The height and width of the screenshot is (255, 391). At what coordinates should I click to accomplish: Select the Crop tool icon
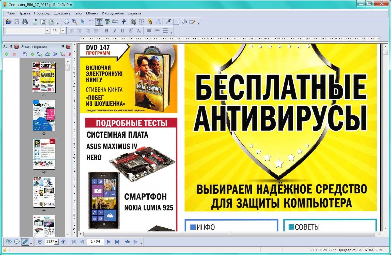(x=133, y=22)
